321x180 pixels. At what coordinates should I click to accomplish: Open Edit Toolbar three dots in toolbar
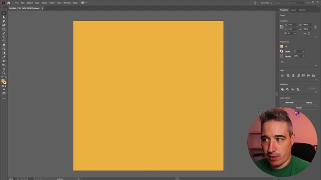(4, 98)
